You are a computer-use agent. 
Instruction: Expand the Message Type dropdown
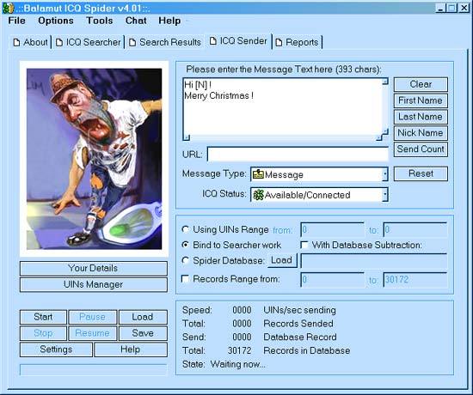click(385, 174)
